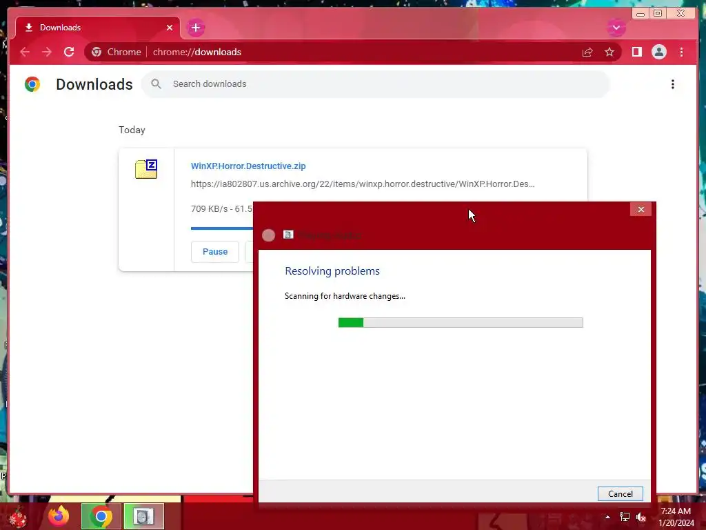Click the Resolving problems heading
The height and width of the screenshot is (530, 706).
(x=332, y=271)
